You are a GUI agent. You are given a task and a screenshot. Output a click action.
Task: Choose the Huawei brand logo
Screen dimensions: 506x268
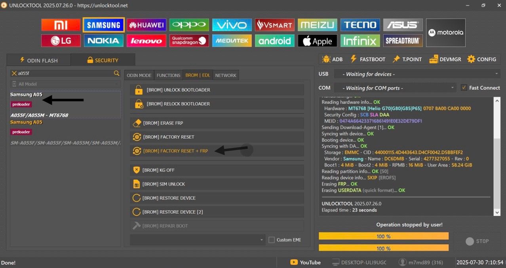tap(146, 25)
